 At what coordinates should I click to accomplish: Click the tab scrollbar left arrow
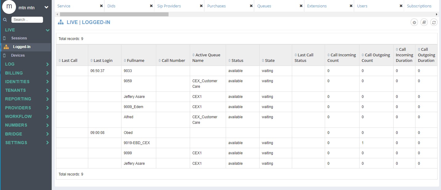point(57,14)
